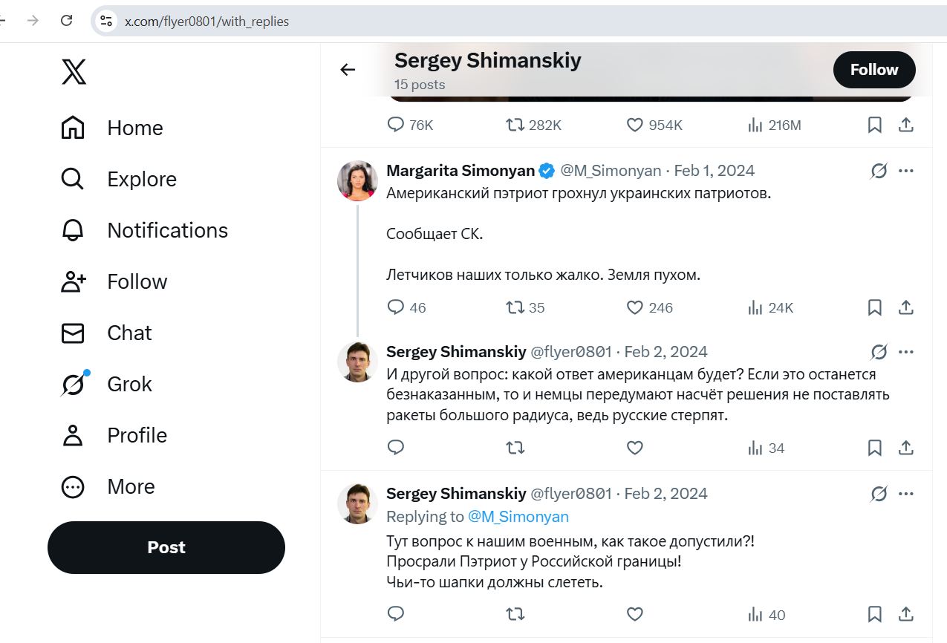
Task: Open the Chat section
Action: coord(128,333)
